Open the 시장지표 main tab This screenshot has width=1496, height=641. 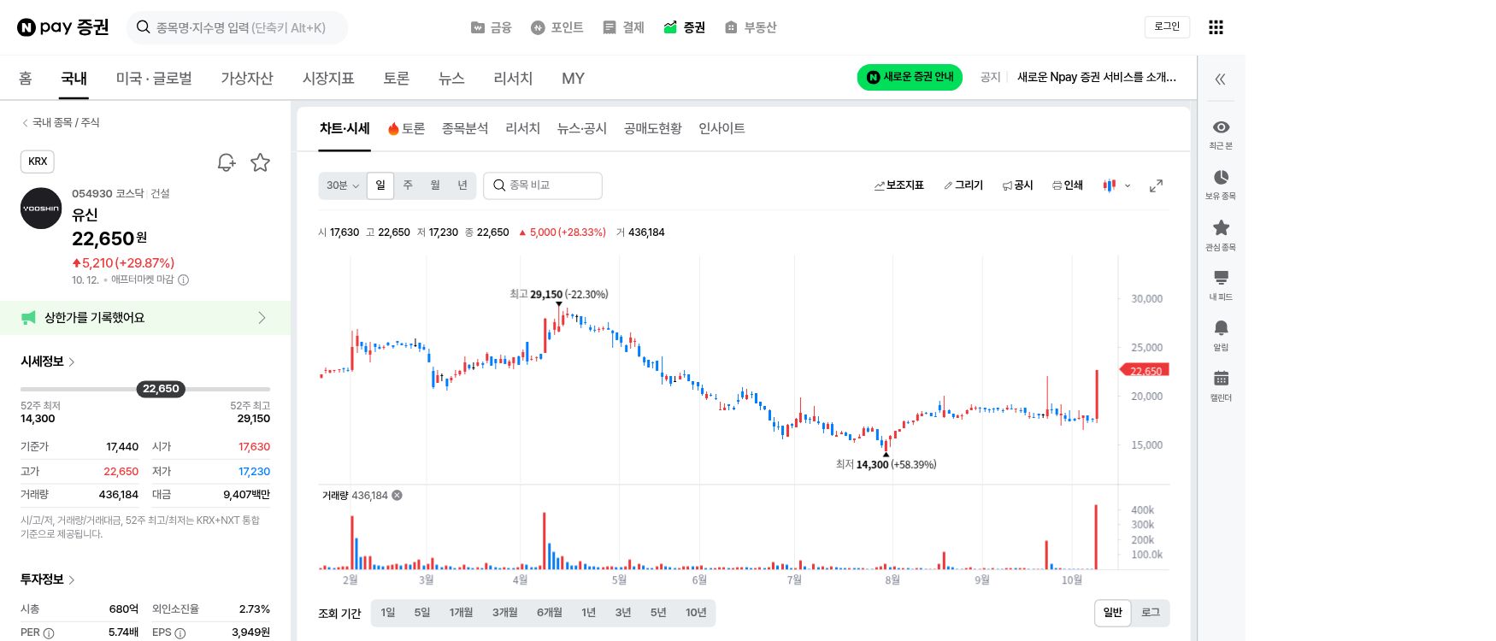328,79
